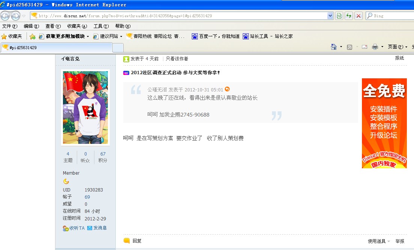This screenshot has width=414, height=250.
Task: Open the 编辑(E) menu
Action: point(31,26)
